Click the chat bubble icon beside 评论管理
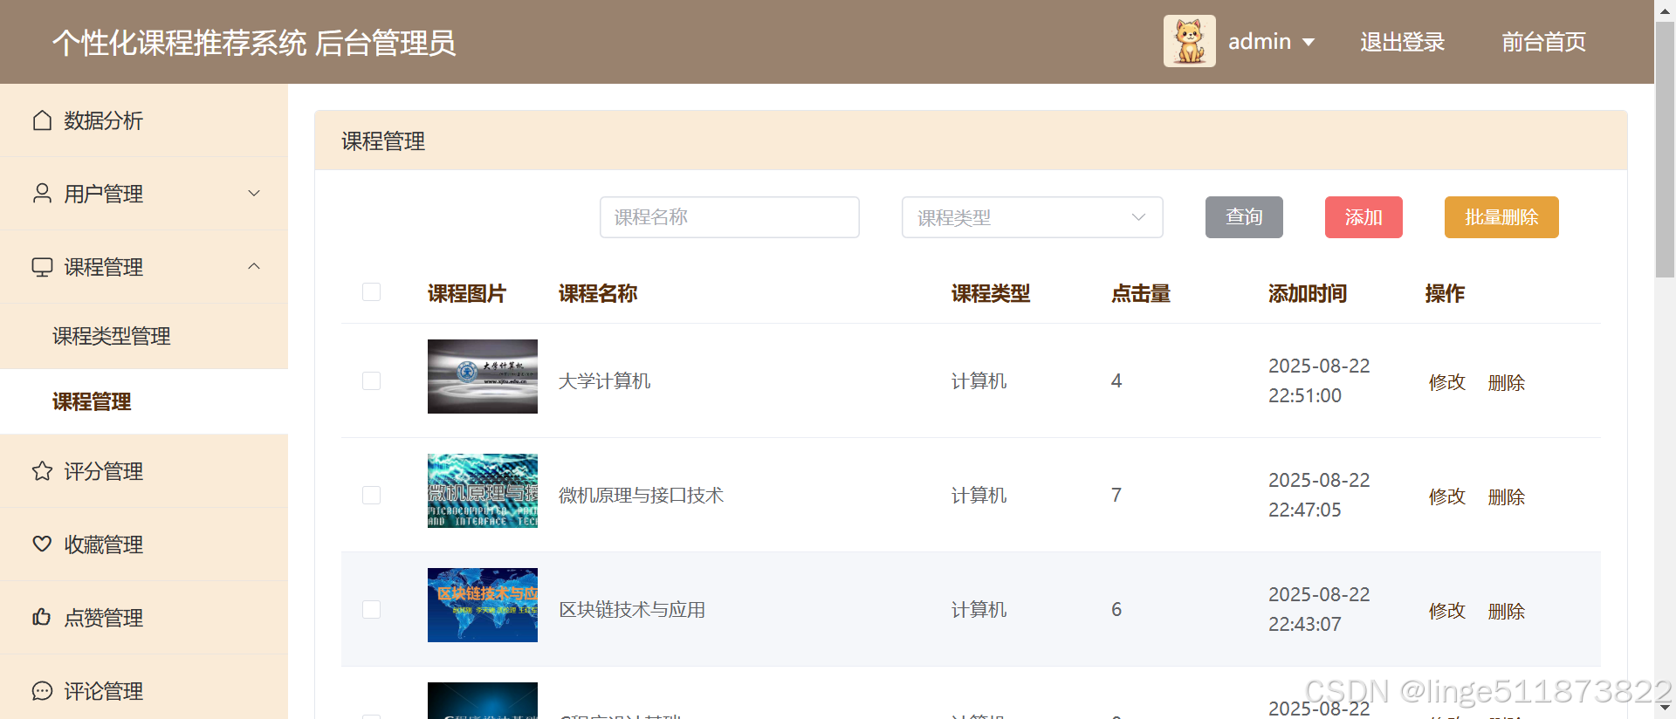Image resolution: width=1676 pixels, height=719 pixels. pos(42,691)
